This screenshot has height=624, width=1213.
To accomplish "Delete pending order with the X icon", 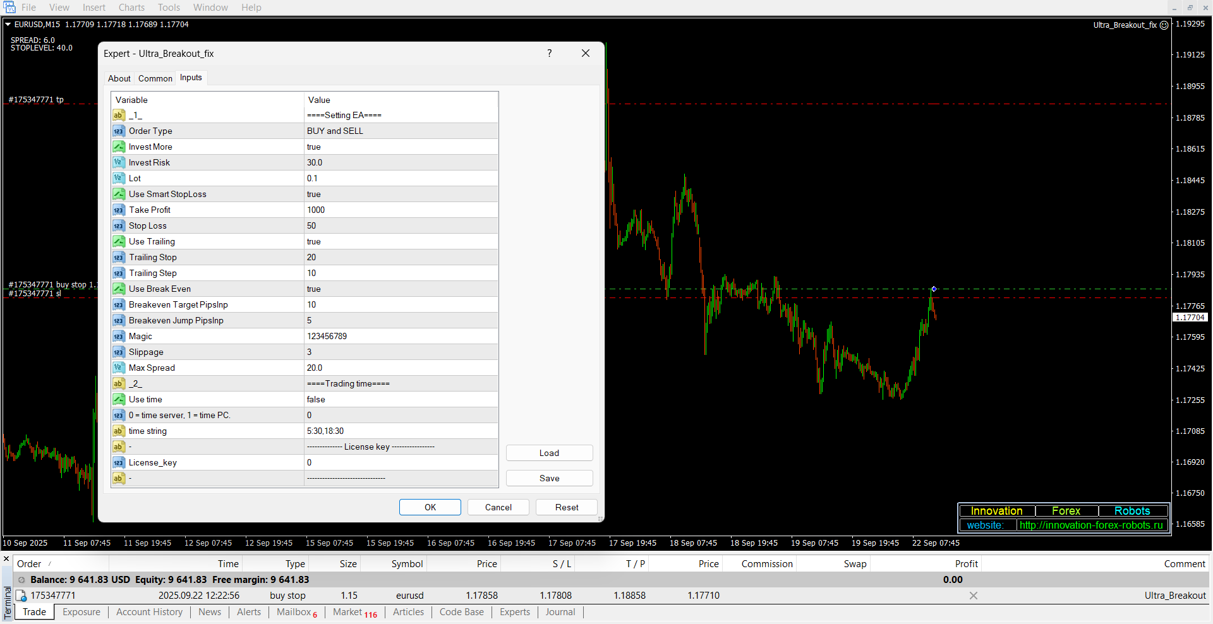I will 974,596.
